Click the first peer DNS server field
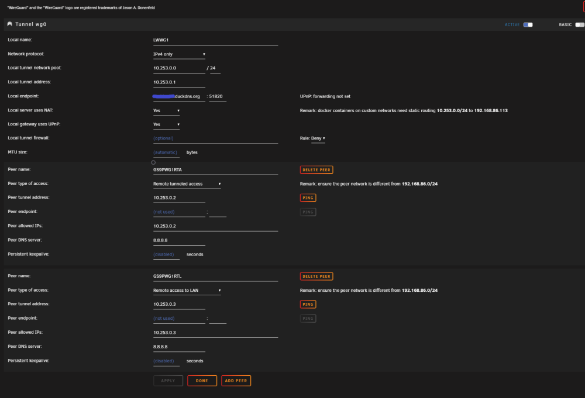This screenshot has width=585, height=398. pyautogui.click(x=179, y=240)
